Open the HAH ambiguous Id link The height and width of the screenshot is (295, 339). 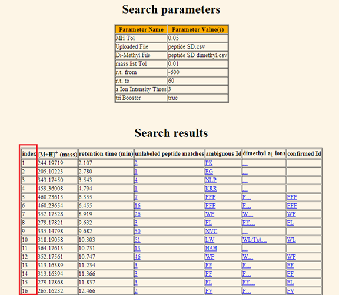point(211,249)
